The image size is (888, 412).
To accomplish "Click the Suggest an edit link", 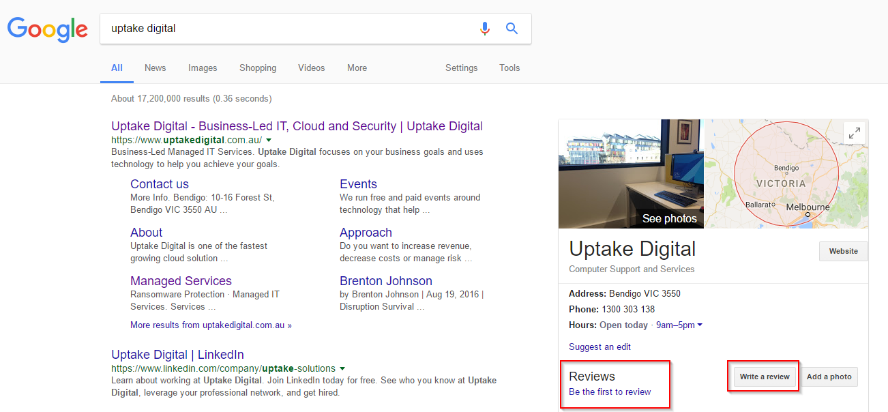I will click(x=600, y=347).
